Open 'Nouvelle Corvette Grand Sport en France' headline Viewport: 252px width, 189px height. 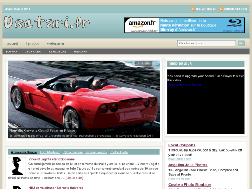(42, 131)
